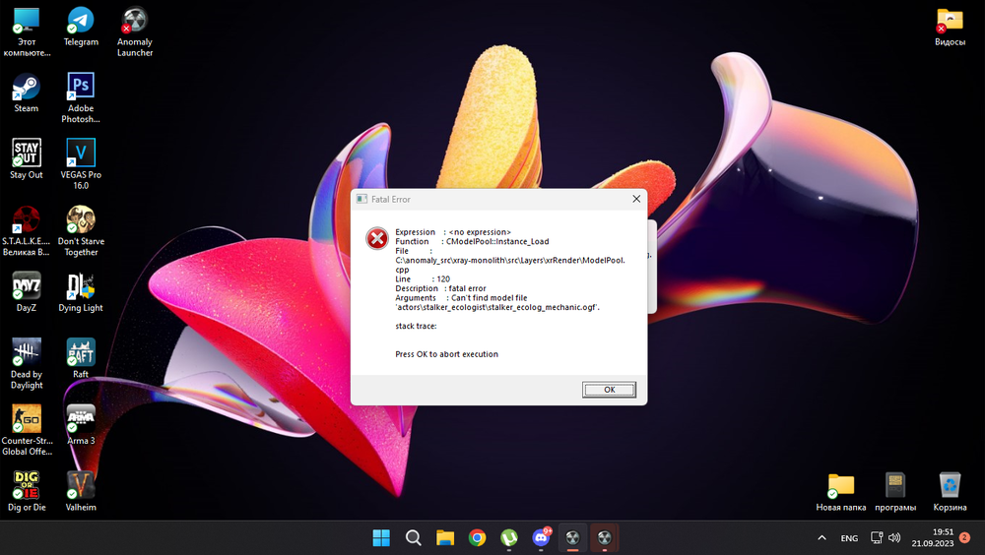
Task: Show hidden system tray icons
Action: (x=821, y=538)
